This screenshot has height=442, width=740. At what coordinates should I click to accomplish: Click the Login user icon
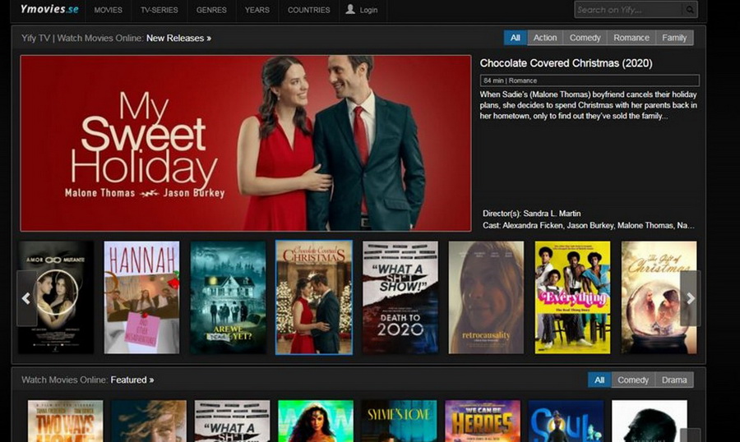point(351,10)
